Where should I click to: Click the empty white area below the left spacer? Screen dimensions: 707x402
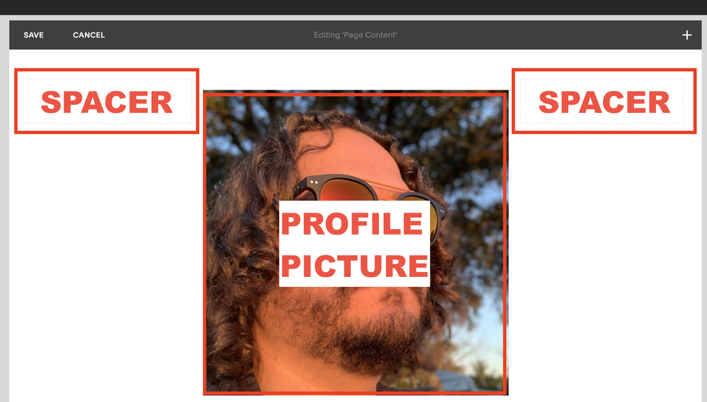tap(107, 266)
